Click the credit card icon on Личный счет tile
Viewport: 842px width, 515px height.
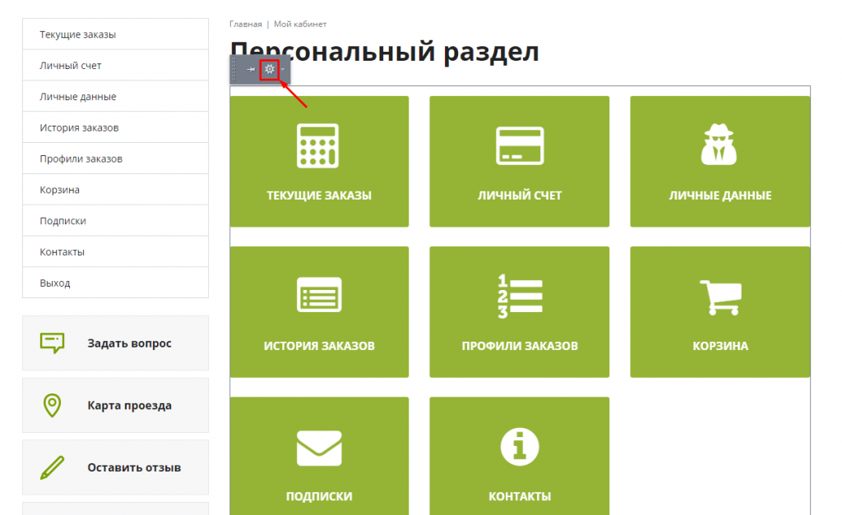(520, 146)
